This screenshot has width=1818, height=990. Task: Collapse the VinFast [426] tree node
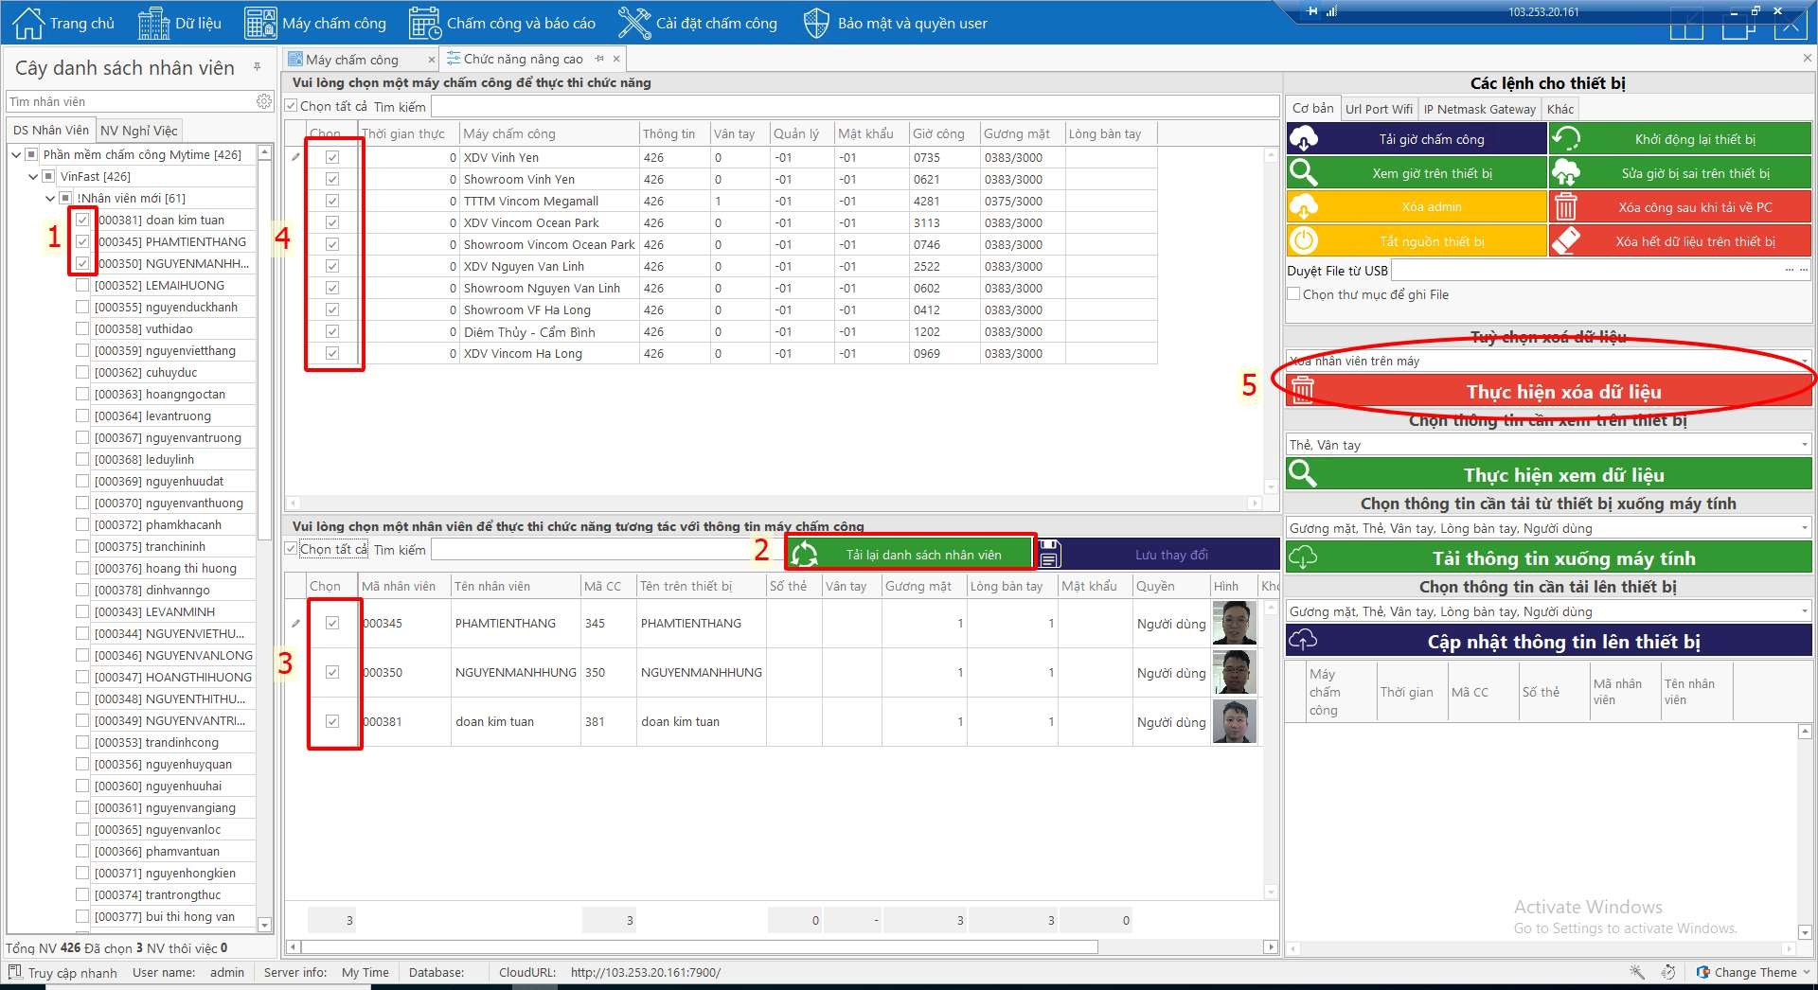33,176
